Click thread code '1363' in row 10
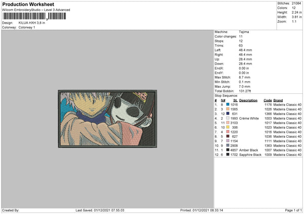Screen dimensions: 304x214 (268, 146)
